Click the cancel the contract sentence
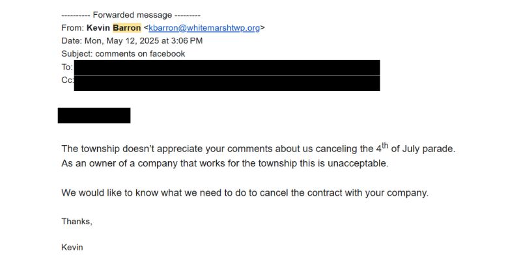The image size is (521, 260). point(245,193)
